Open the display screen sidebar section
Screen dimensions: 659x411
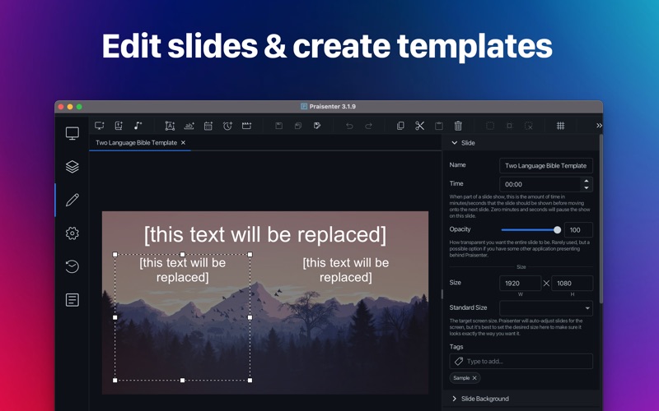[72, 133]
